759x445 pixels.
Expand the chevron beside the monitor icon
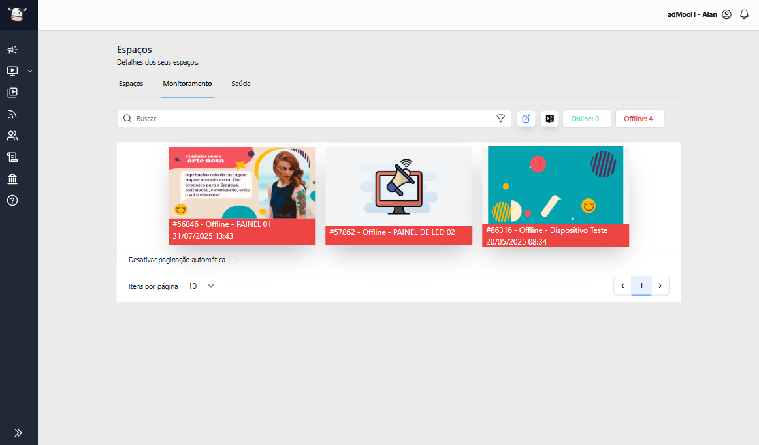30,71
